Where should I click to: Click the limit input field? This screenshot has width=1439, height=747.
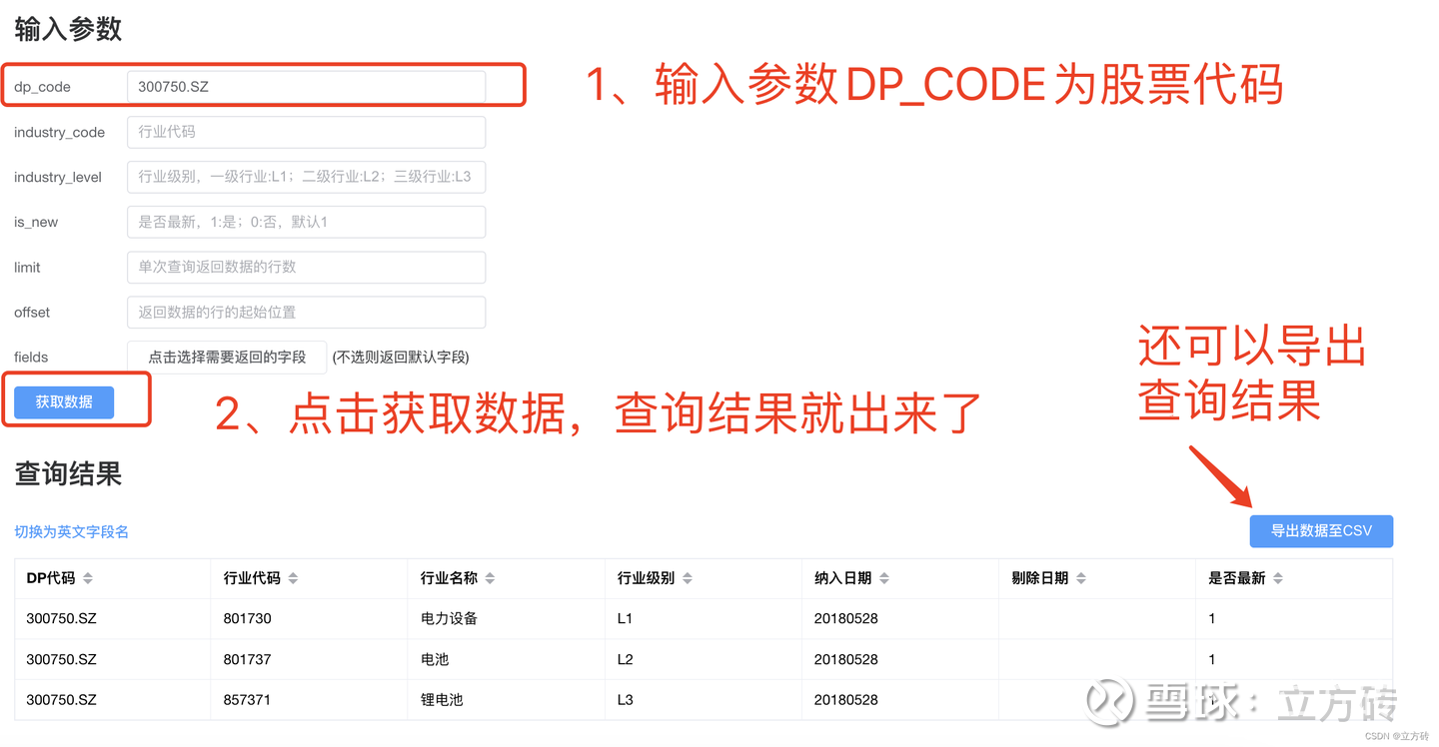[306, 267]
